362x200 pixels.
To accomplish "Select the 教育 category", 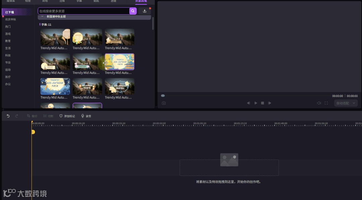I will (8, 41).
